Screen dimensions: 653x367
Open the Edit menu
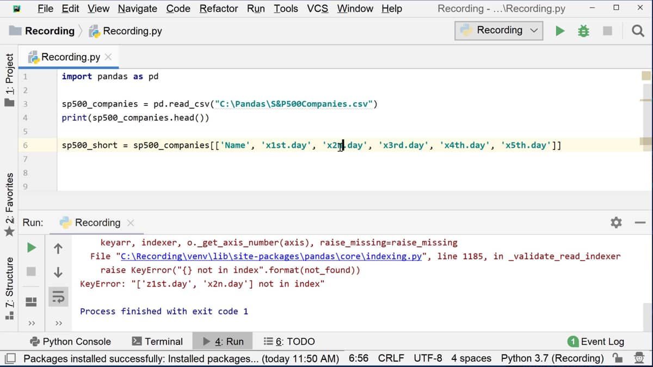click(x=70, y=9)
